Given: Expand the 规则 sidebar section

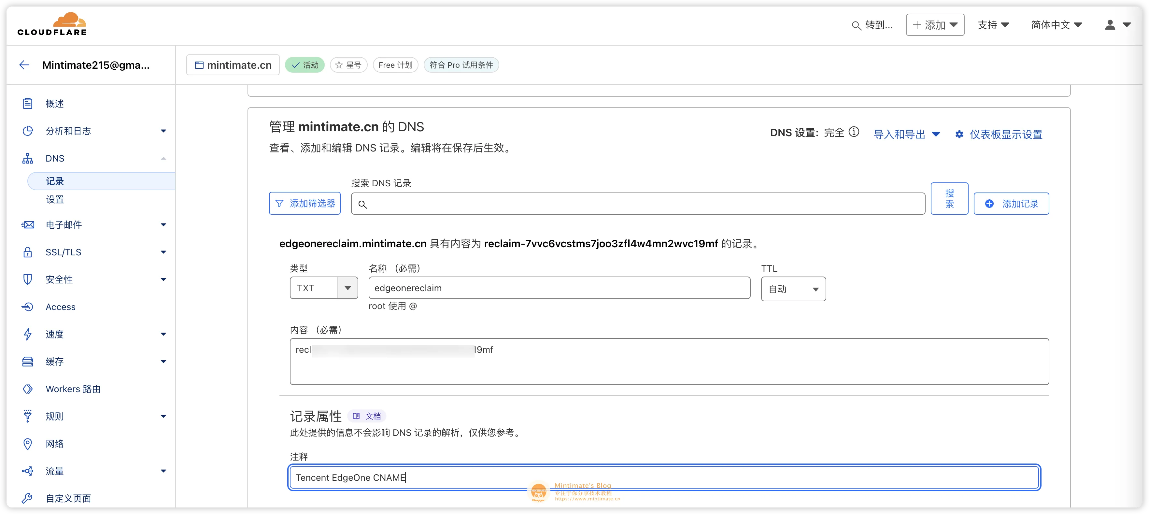Looking at the screenshot, I should (x=163, y=416).
